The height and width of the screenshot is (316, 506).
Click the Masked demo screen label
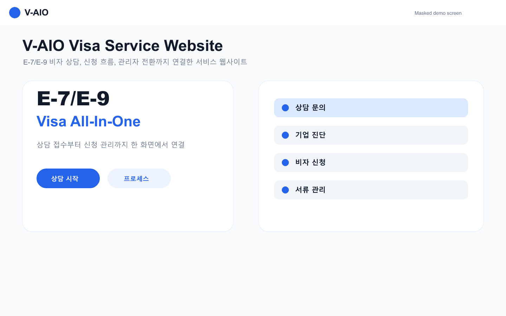pos(438,13)
